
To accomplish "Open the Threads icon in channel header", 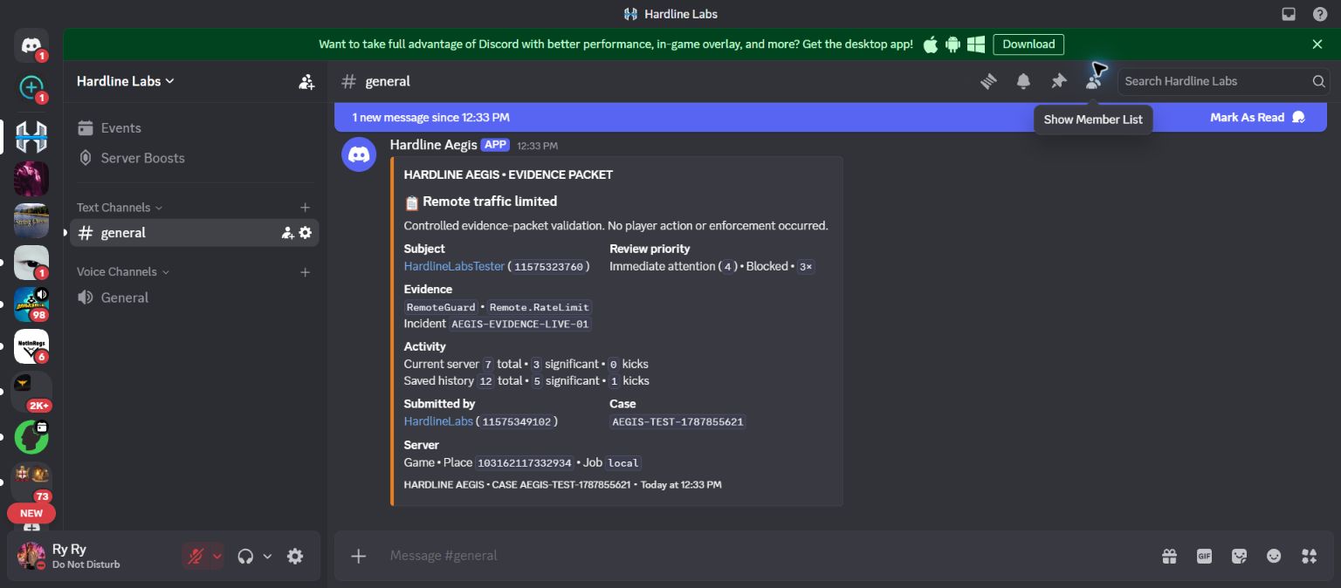I will click(988, 81).
